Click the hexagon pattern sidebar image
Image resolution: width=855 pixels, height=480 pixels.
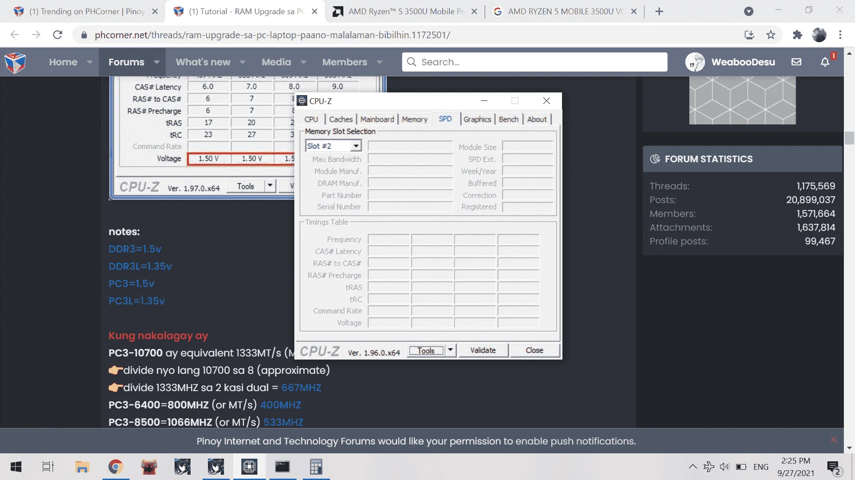click(x=742, y=100)
